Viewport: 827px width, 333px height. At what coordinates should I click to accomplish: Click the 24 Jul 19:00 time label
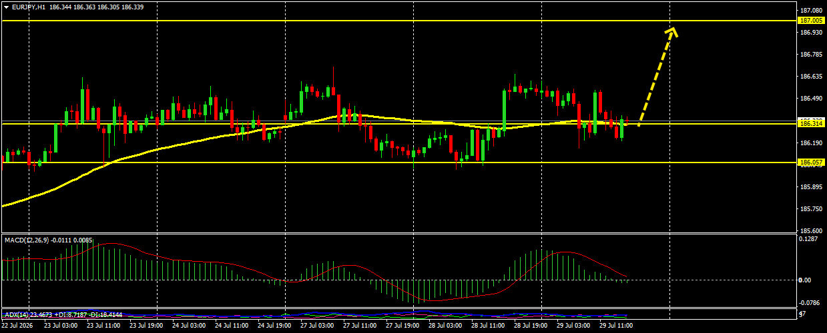click(274, 326)
